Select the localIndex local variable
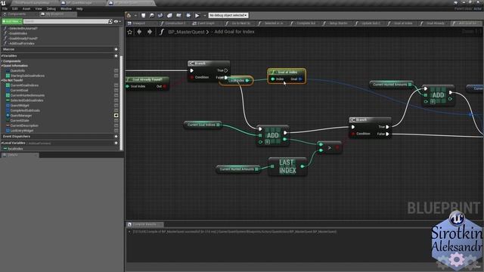 pos(15,149)
